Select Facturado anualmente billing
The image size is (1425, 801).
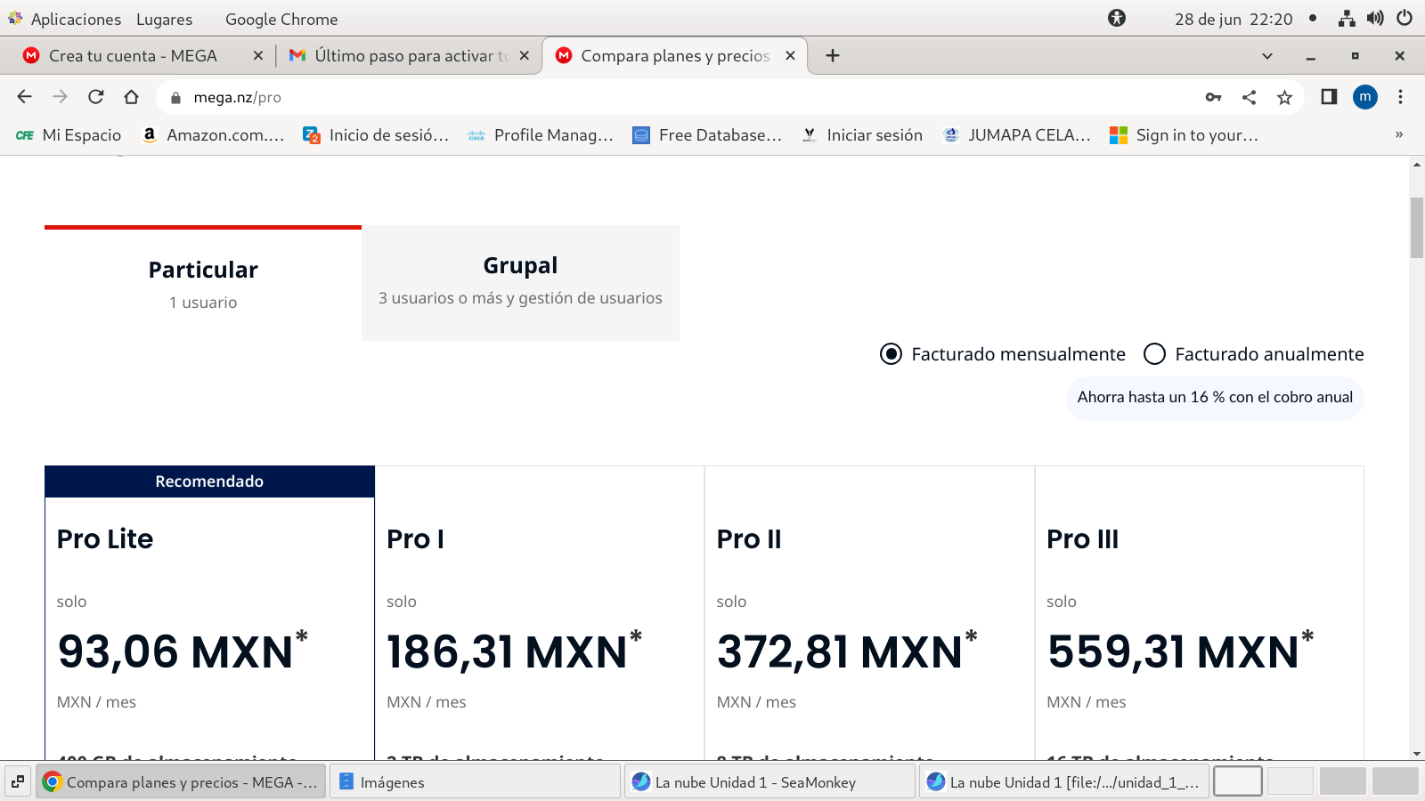click(1155, 354)
